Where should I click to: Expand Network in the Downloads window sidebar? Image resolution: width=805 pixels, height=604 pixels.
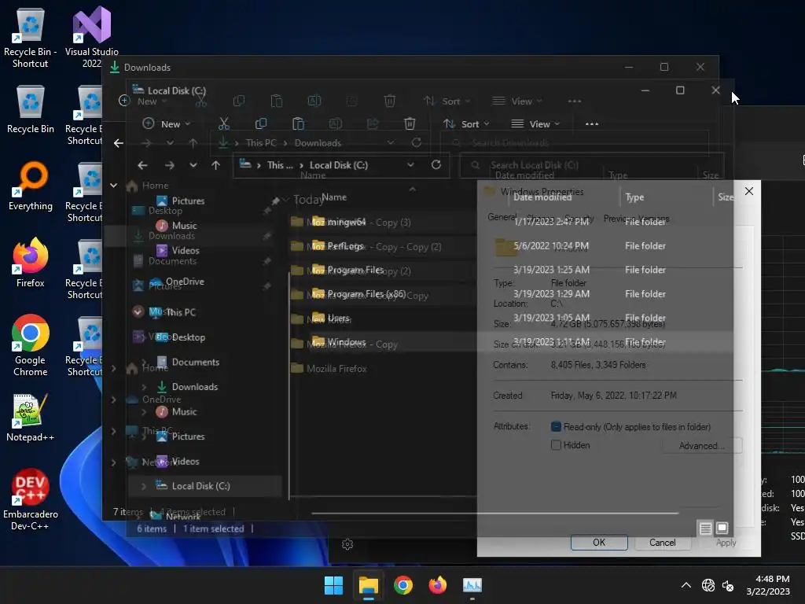(114, 462)
